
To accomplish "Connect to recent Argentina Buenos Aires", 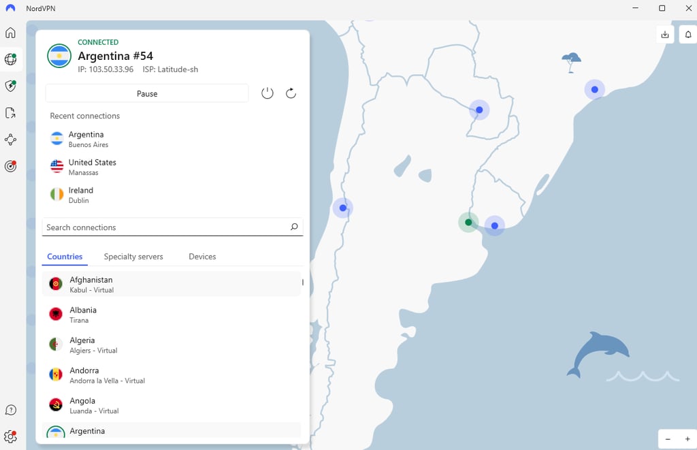I will [172, 139].
